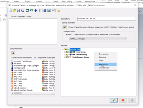Save the machine definition
Viewport: 143px width, 108px height.
pyautogui.click(x=18, y=10)
